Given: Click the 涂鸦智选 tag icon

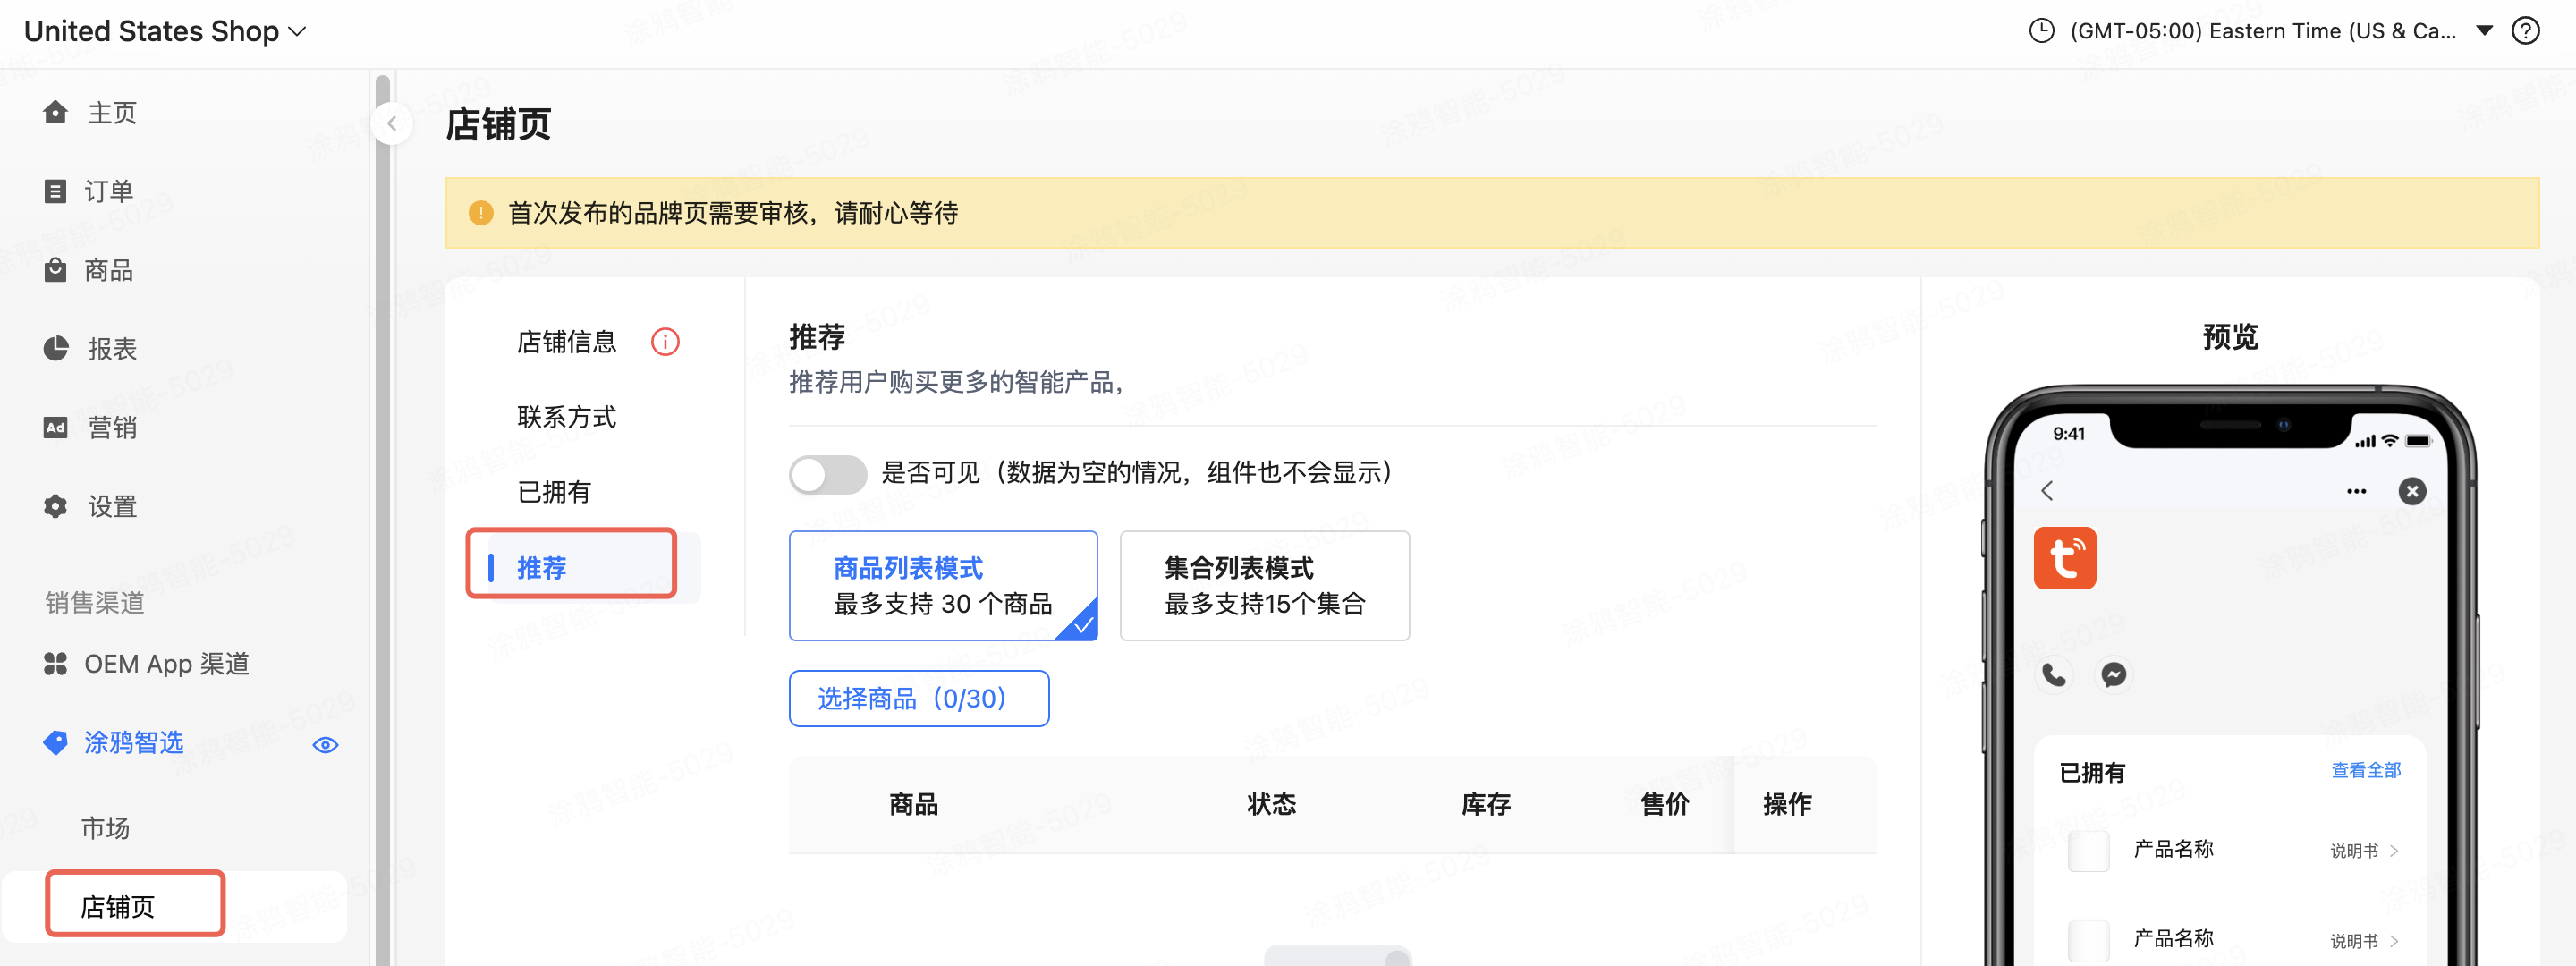Looking at the screenshot, I should tap(56, 742).
